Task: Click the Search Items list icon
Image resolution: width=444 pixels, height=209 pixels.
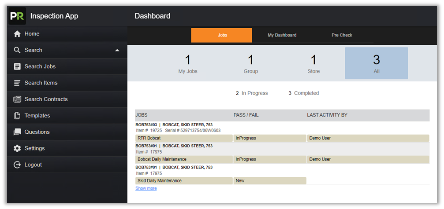Action: click(x=17, y=83)
